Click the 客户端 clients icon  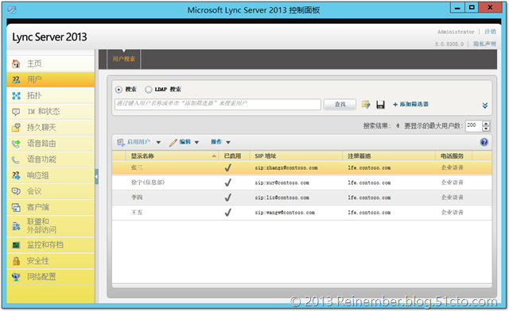(x=16, y=207)
